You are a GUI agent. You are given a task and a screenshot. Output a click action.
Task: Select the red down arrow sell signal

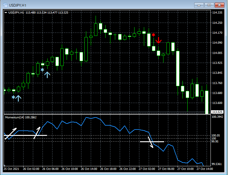(159, 40)
